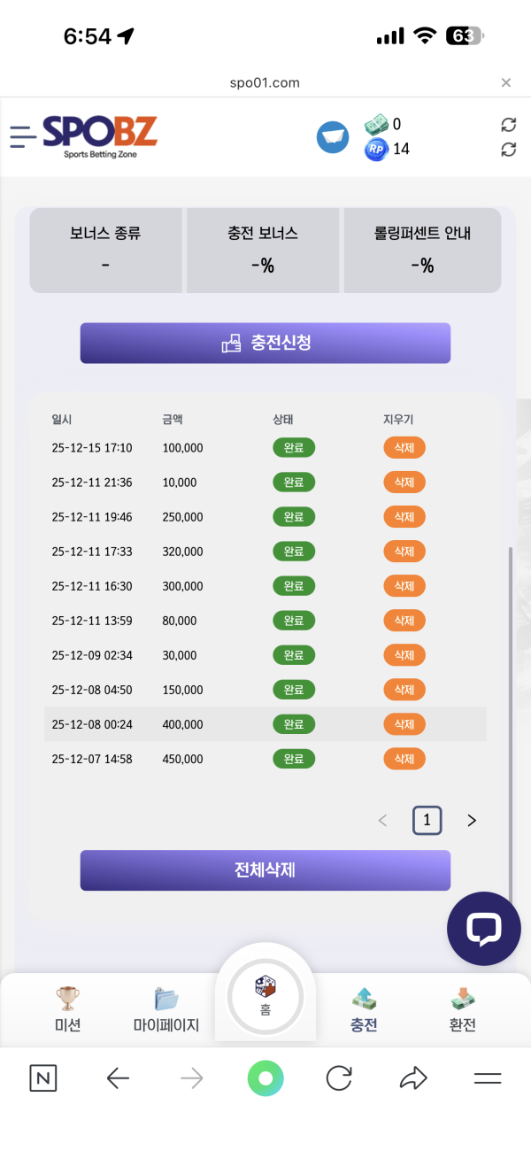531x1151 pixels.
Task: Refresh the RP points balance
Action: tap(508, 150)
